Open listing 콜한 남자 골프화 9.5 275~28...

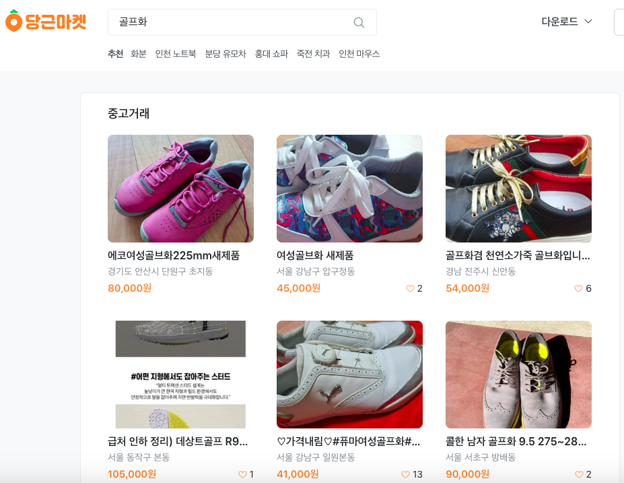[x=516, y=441]
